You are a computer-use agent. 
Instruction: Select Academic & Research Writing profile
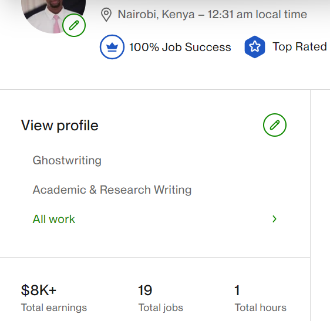point(112,190)
